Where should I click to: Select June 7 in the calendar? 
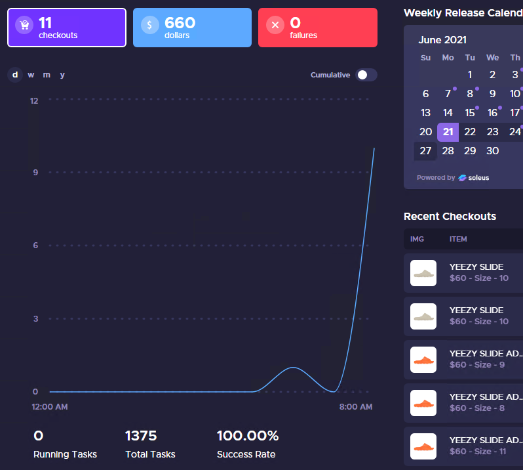pyautogui.click(x=448, y=93)
